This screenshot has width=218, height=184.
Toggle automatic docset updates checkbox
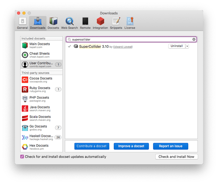tap(22, 156)
